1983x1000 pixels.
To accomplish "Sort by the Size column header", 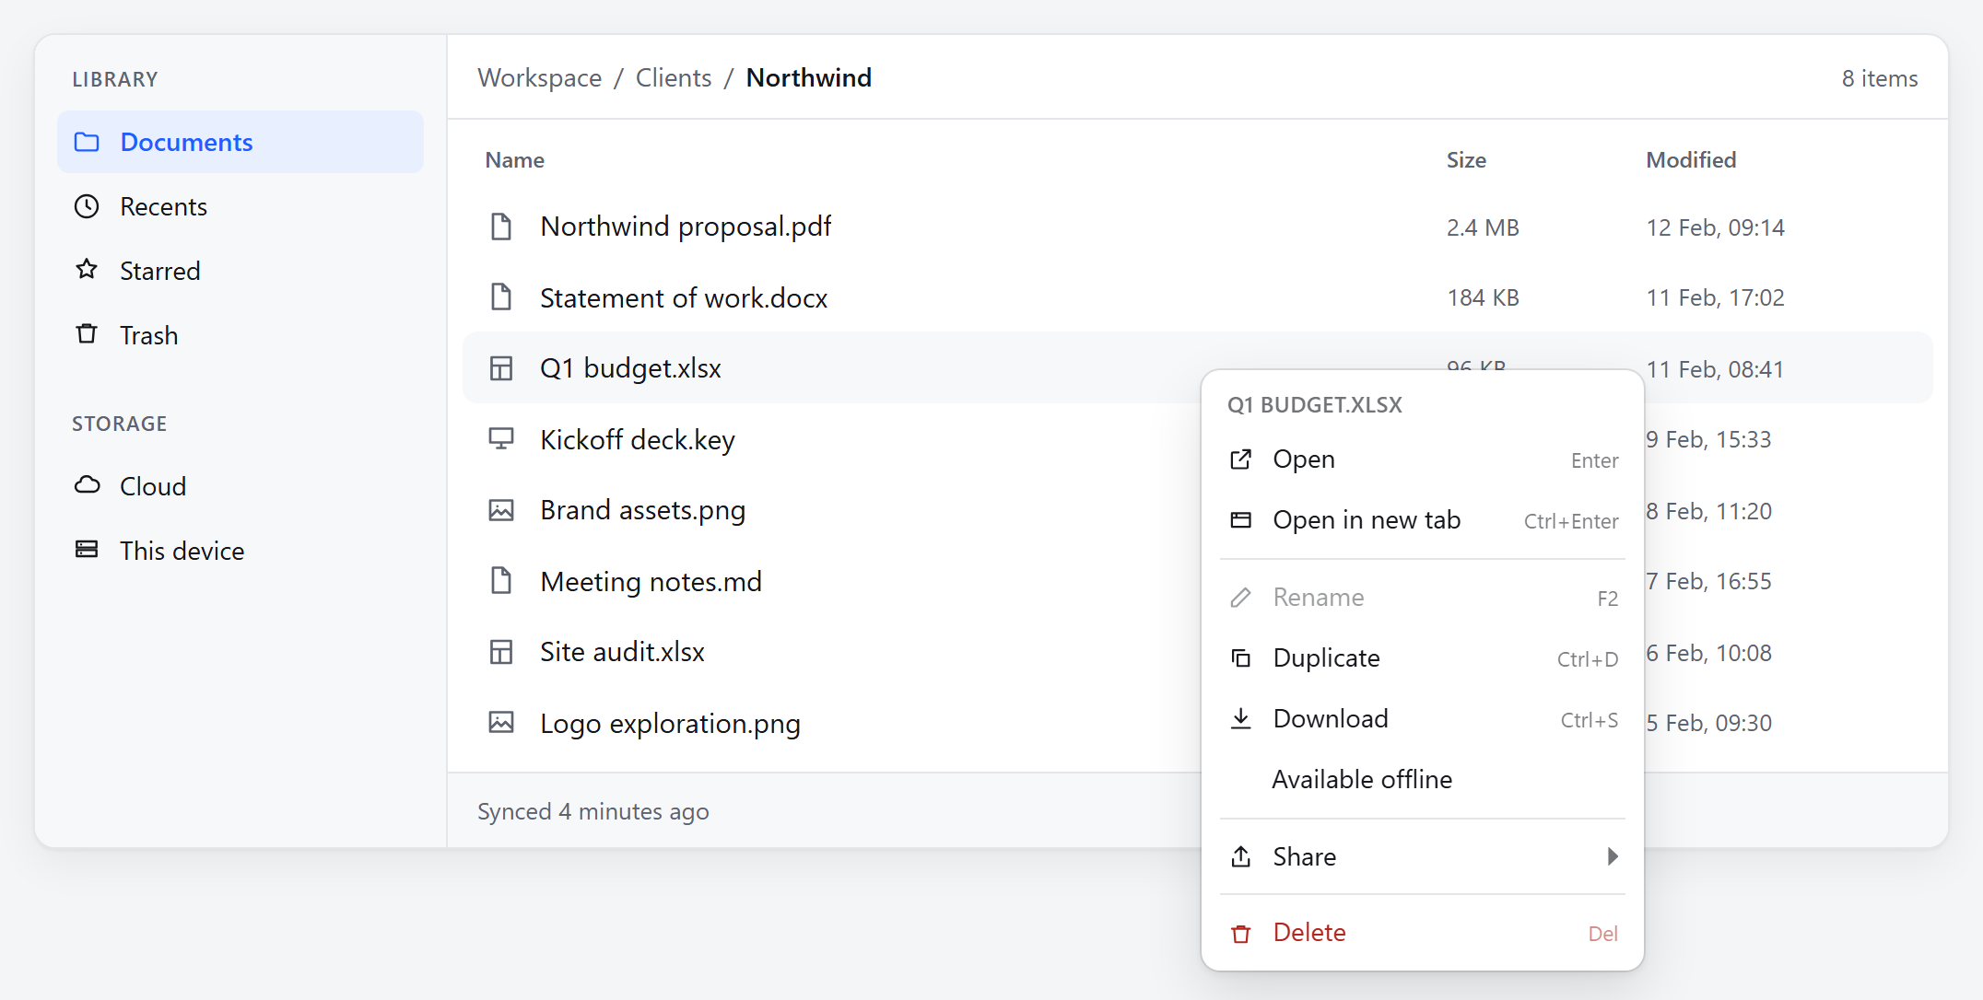I will [1466, 160].
